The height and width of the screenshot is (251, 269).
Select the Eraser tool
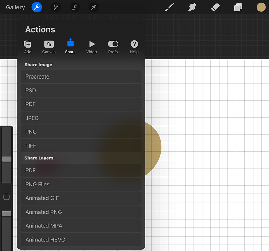point(215,7)
